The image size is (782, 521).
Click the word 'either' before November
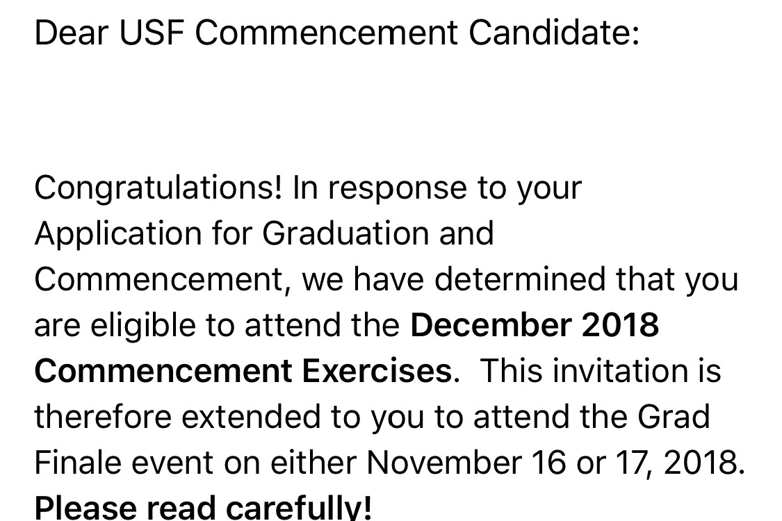313,463
